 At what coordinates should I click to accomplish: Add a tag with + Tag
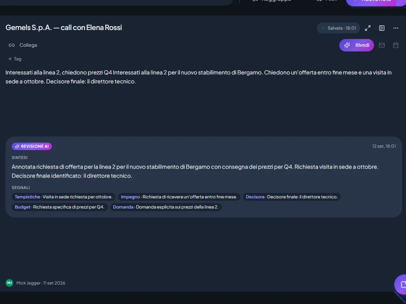pos(15,59)
